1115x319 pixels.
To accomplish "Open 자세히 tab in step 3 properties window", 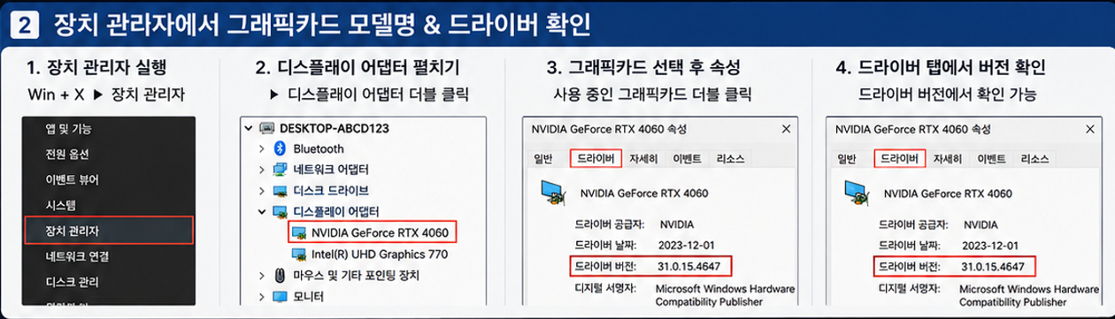I will pyautogui.click(x=642, y=159).
